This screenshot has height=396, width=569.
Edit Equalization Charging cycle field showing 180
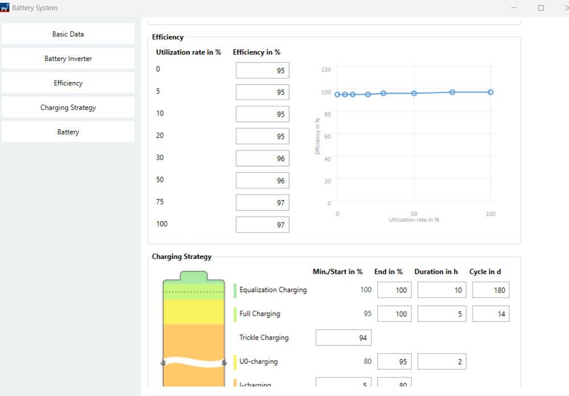click(490, 290)
